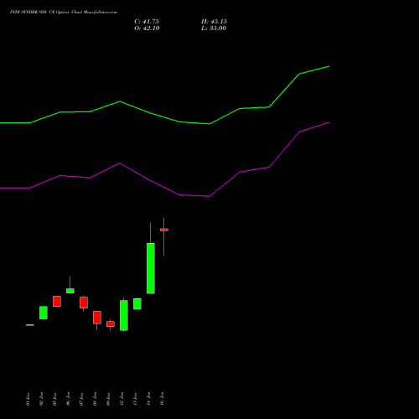The image size is (419, 419).
Task: Click the red candle above 05 Jan
Action: pos(57,302)
